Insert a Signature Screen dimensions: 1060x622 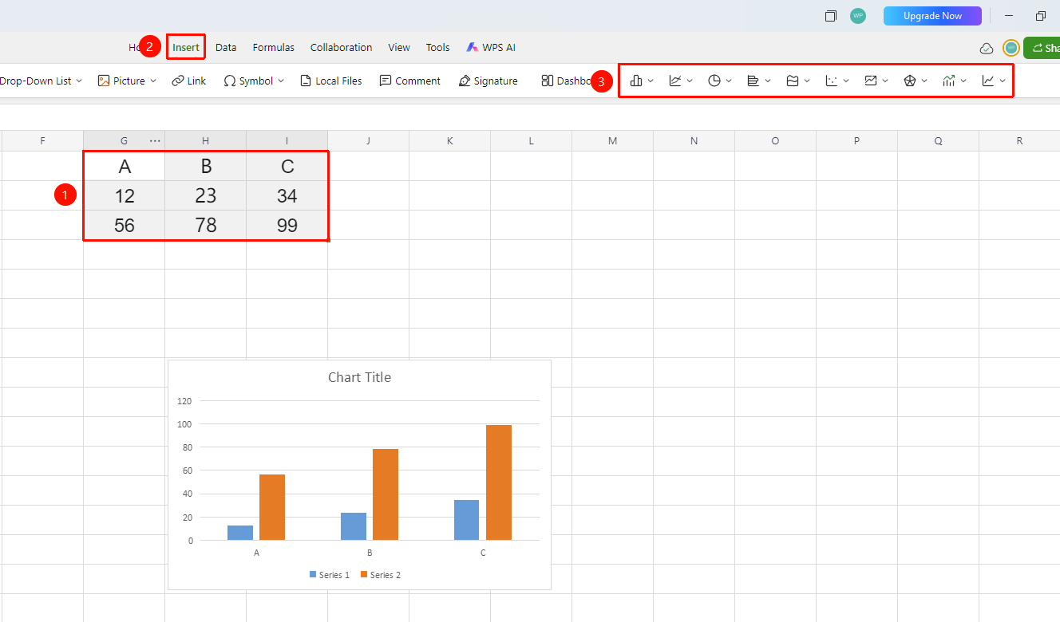(x=488, y=81)
